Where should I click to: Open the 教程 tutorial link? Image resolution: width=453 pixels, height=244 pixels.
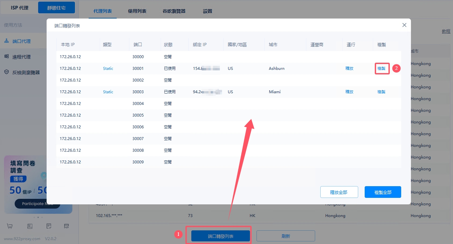446,32
